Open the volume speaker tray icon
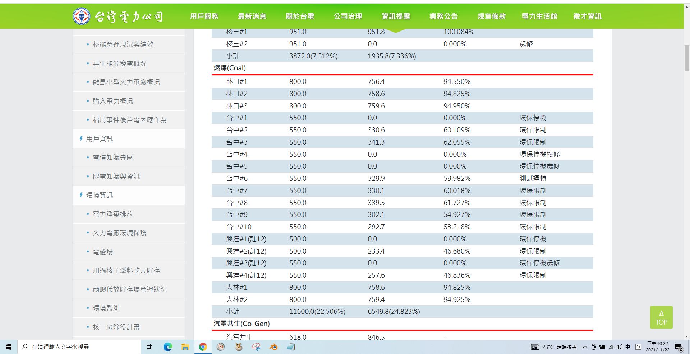The height and width of the screenshot is (354, 690). click(x=619, y=347)
